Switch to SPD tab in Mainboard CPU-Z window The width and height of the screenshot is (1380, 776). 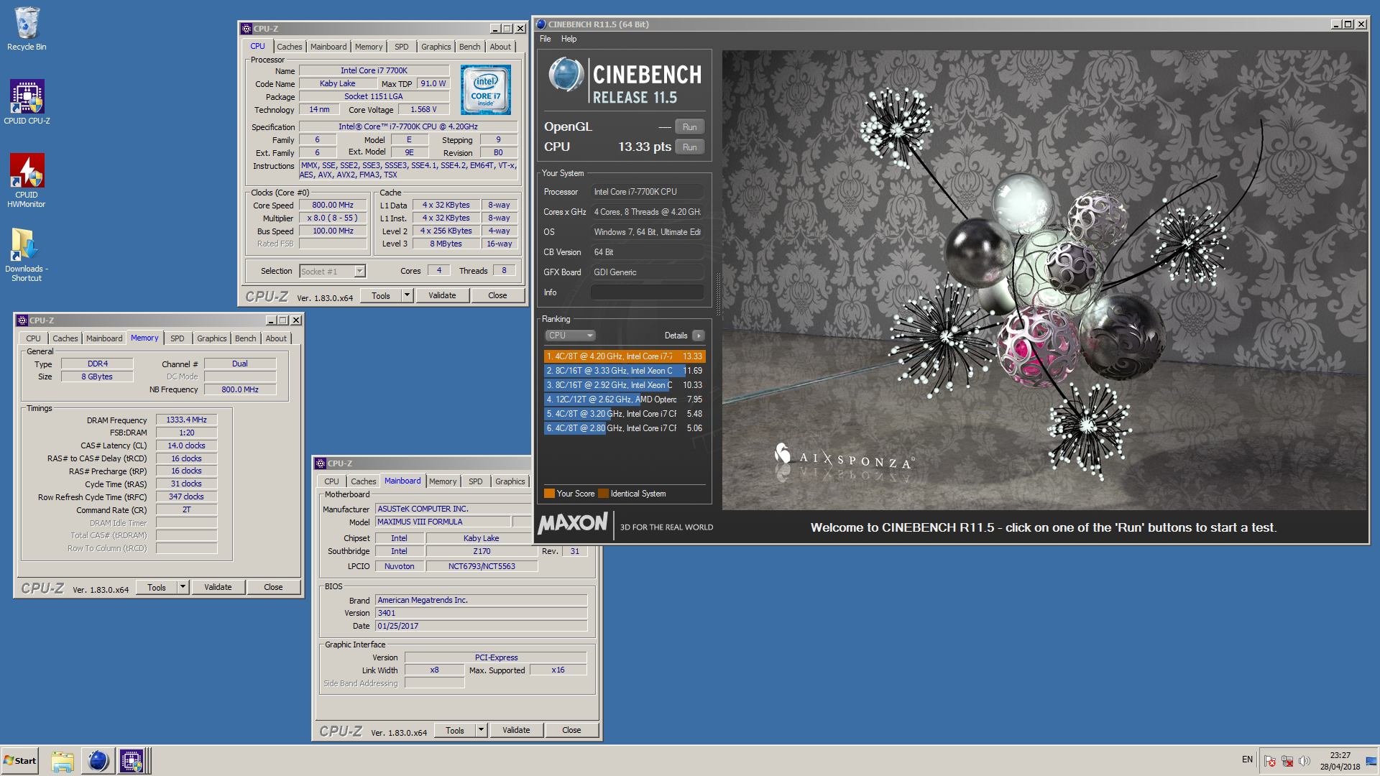point(476,481)
